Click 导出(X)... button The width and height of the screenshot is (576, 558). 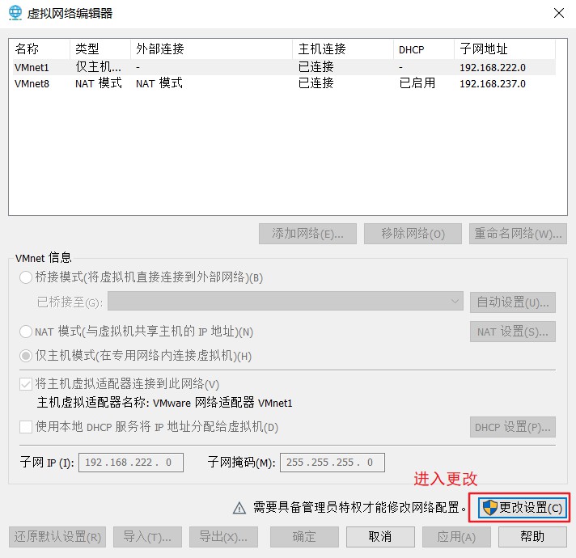pos(224,537)
